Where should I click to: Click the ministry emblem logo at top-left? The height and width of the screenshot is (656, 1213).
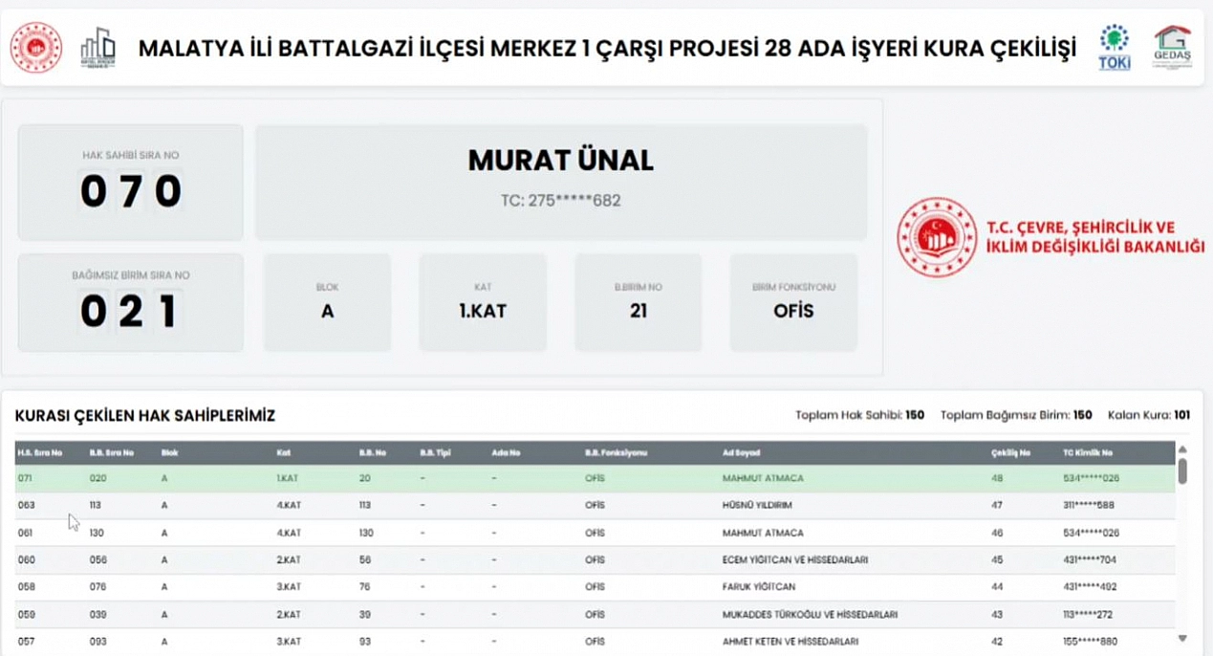click(x=36, y=48)
